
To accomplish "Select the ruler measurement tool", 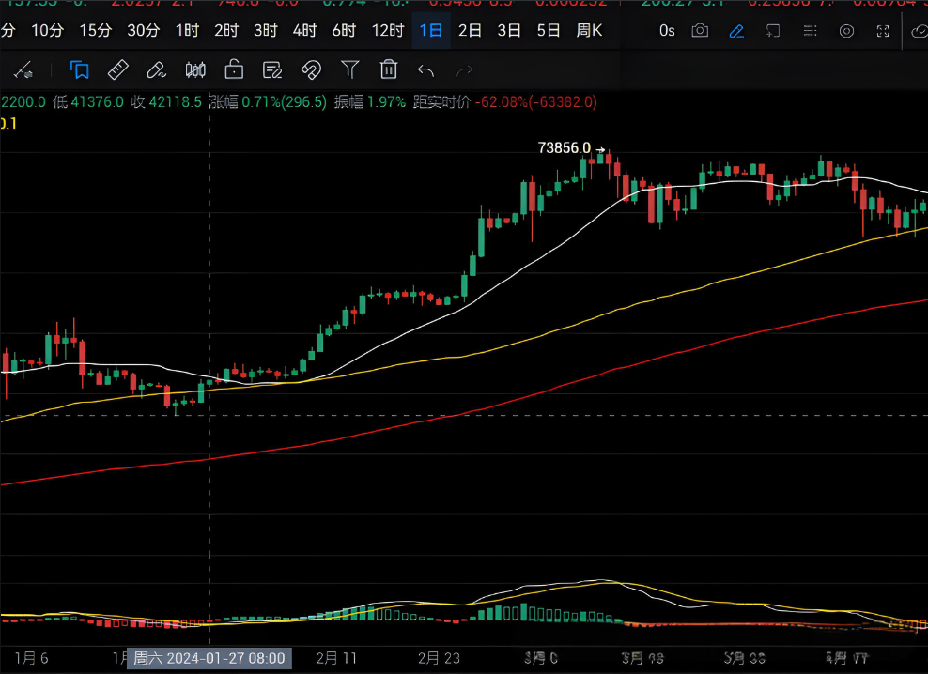I will (x=118, y=69).
